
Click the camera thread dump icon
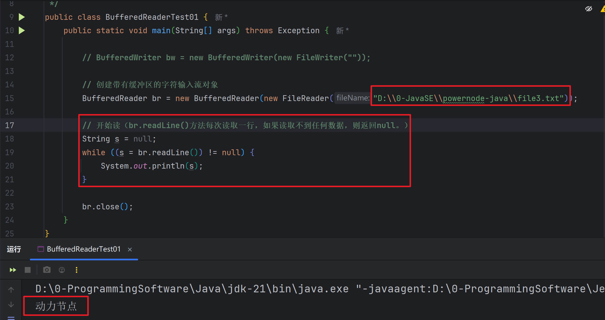tap(47, 270)
